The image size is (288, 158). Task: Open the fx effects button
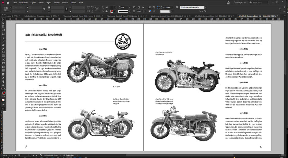143,7
